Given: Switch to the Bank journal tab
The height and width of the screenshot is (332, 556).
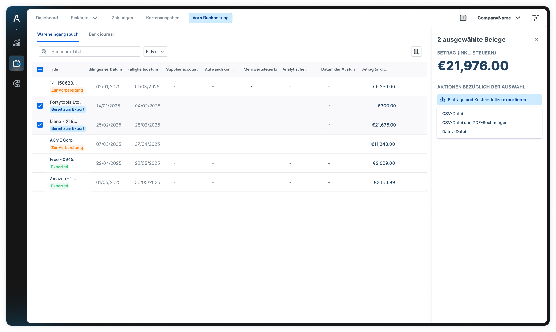Looking at the screenshot, I should 101,34.
